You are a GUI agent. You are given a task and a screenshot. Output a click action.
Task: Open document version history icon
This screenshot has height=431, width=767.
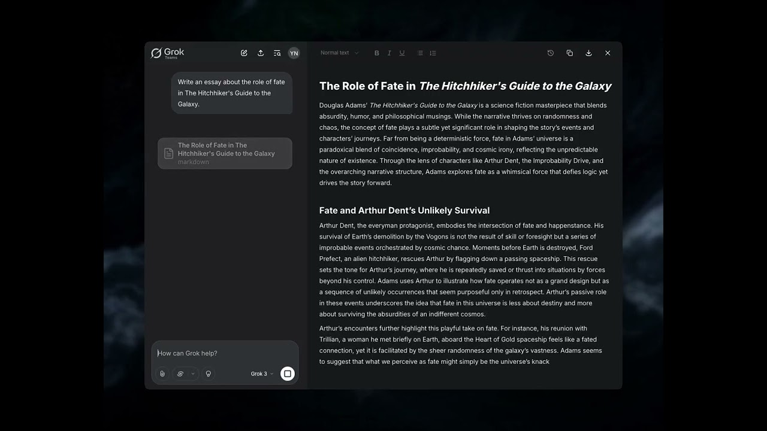pyautogui.click(x=551, y=53)
